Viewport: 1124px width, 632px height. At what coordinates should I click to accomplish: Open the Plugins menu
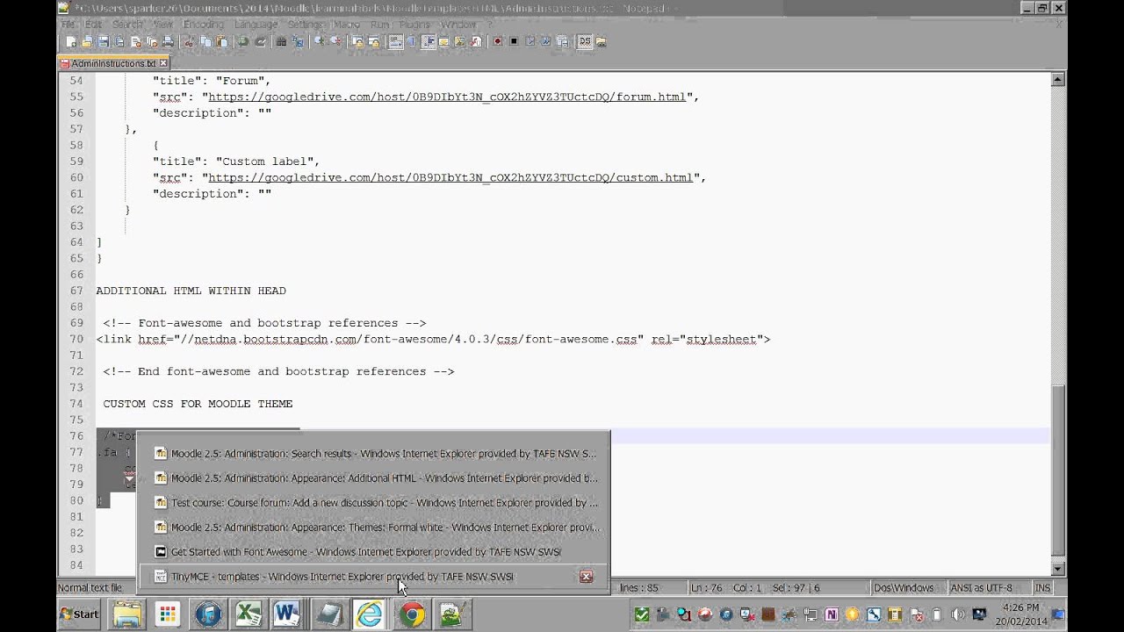pyautogui.click(x=414, y=25)
